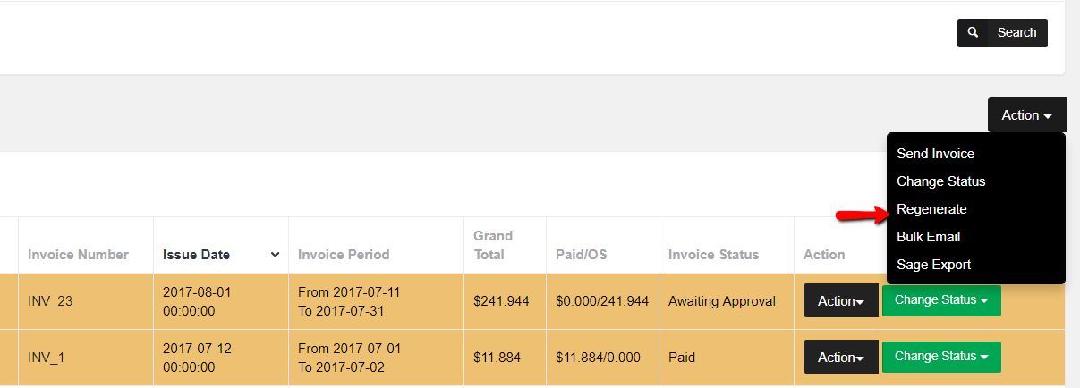Open the top Action dropdown menu

[1026, 115]
